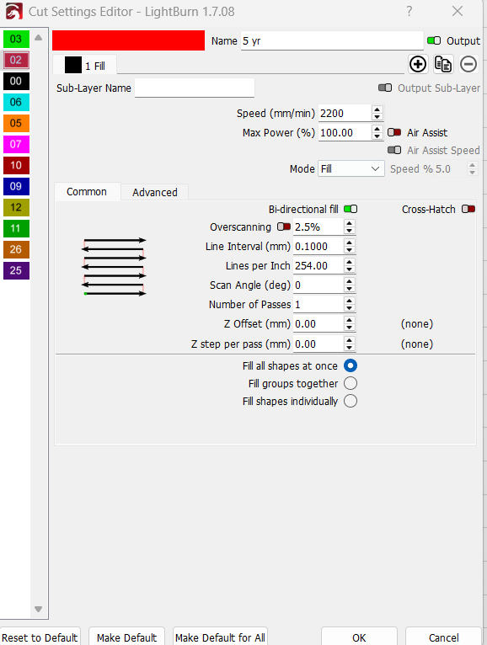Image resolution: width=487 pixels, height=645 pixels.
Task: Click the red layer color swatch
Action: [x=128, y=40]
